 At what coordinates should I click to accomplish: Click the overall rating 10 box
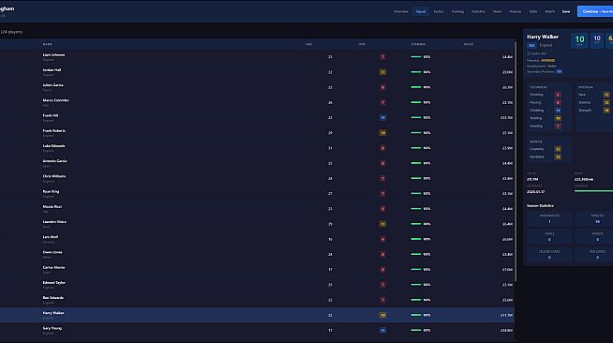[x=579, y=40]
